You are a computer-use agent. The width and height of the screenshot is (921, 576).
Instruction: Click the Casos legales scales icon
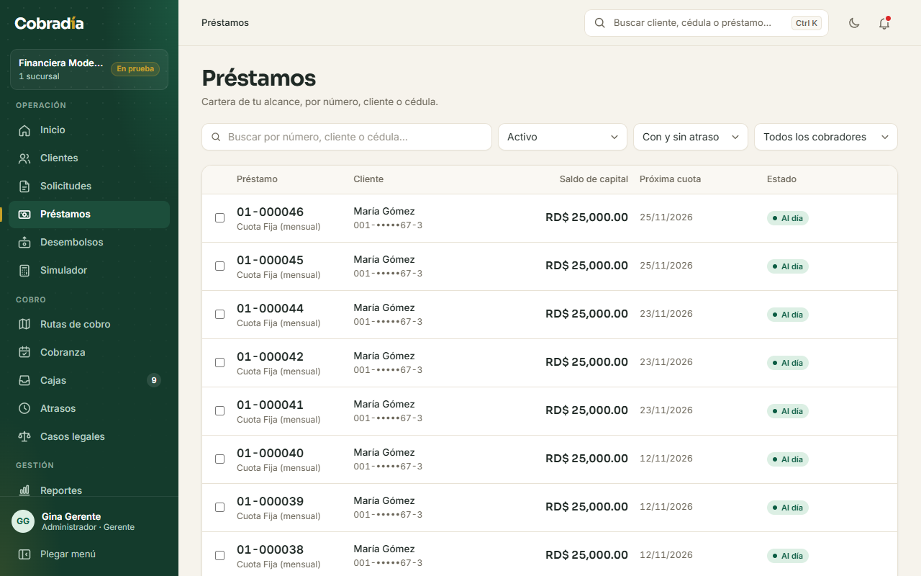[x=24, y=437]
